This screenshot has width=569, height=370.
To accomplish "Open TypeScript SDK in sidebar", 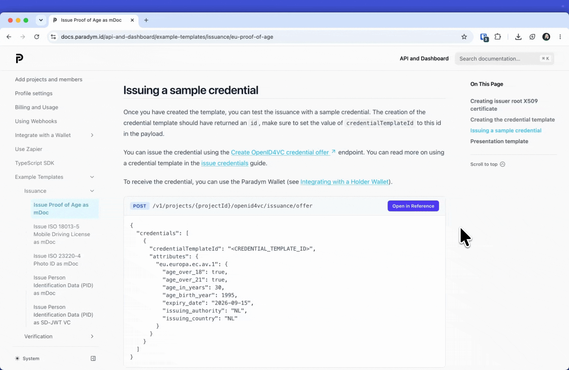I will (x=35, y=163).
